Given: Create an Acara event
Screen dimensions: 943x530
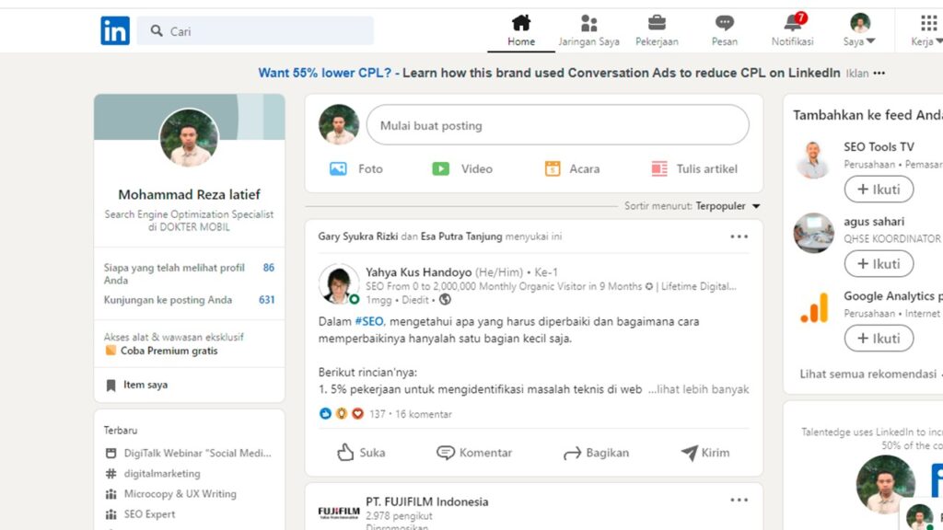Looking at the screenshot, I should [571, 169].
